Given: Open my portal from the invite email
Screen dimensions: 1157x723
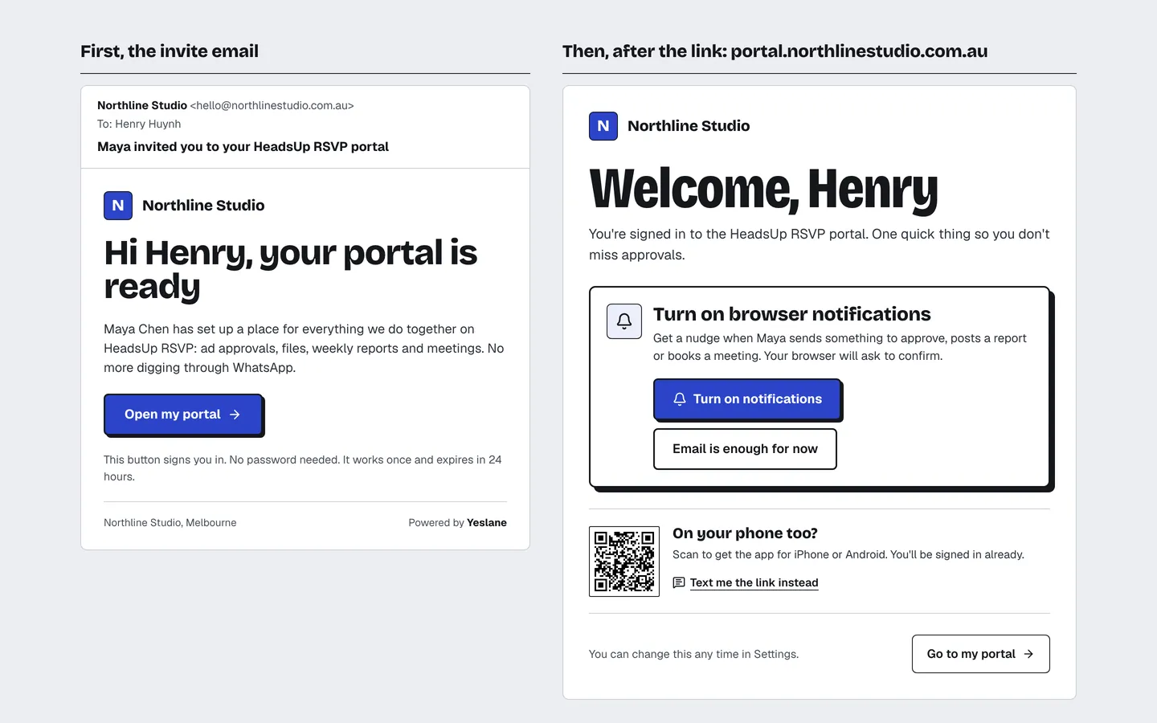Looking at the screenshot, I should (183, 415).
